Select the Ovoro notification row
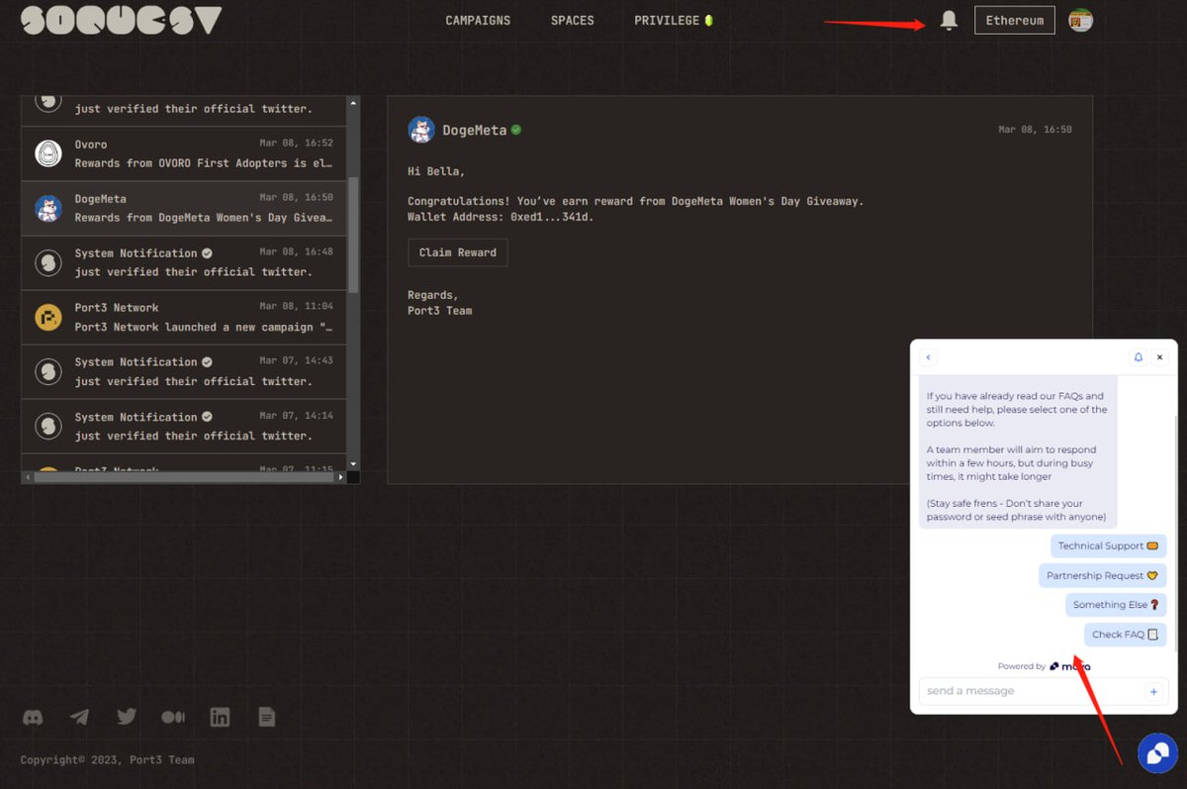This screenshot has width=1187, height=789. pyautogui.click(x=184, y=153)
